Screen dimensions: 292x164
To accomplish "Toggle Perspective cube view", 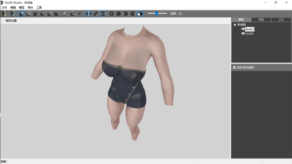I will click(140, 14).
